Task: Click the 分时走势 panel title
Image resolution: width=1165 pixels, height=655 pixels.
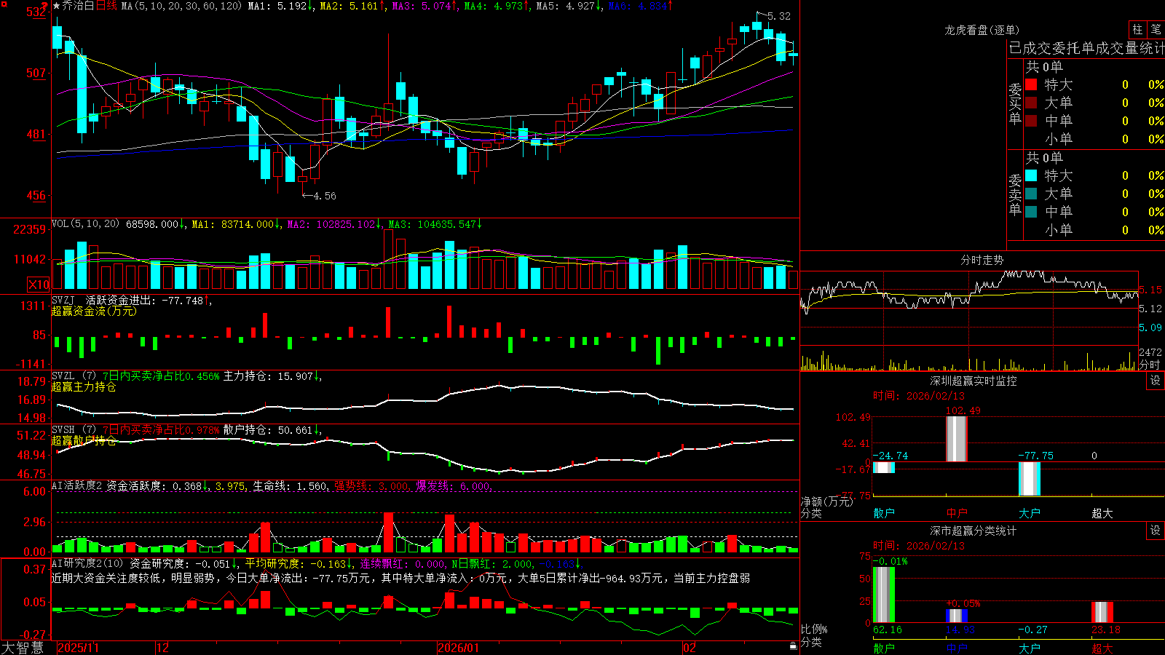Action: (982, 260)
